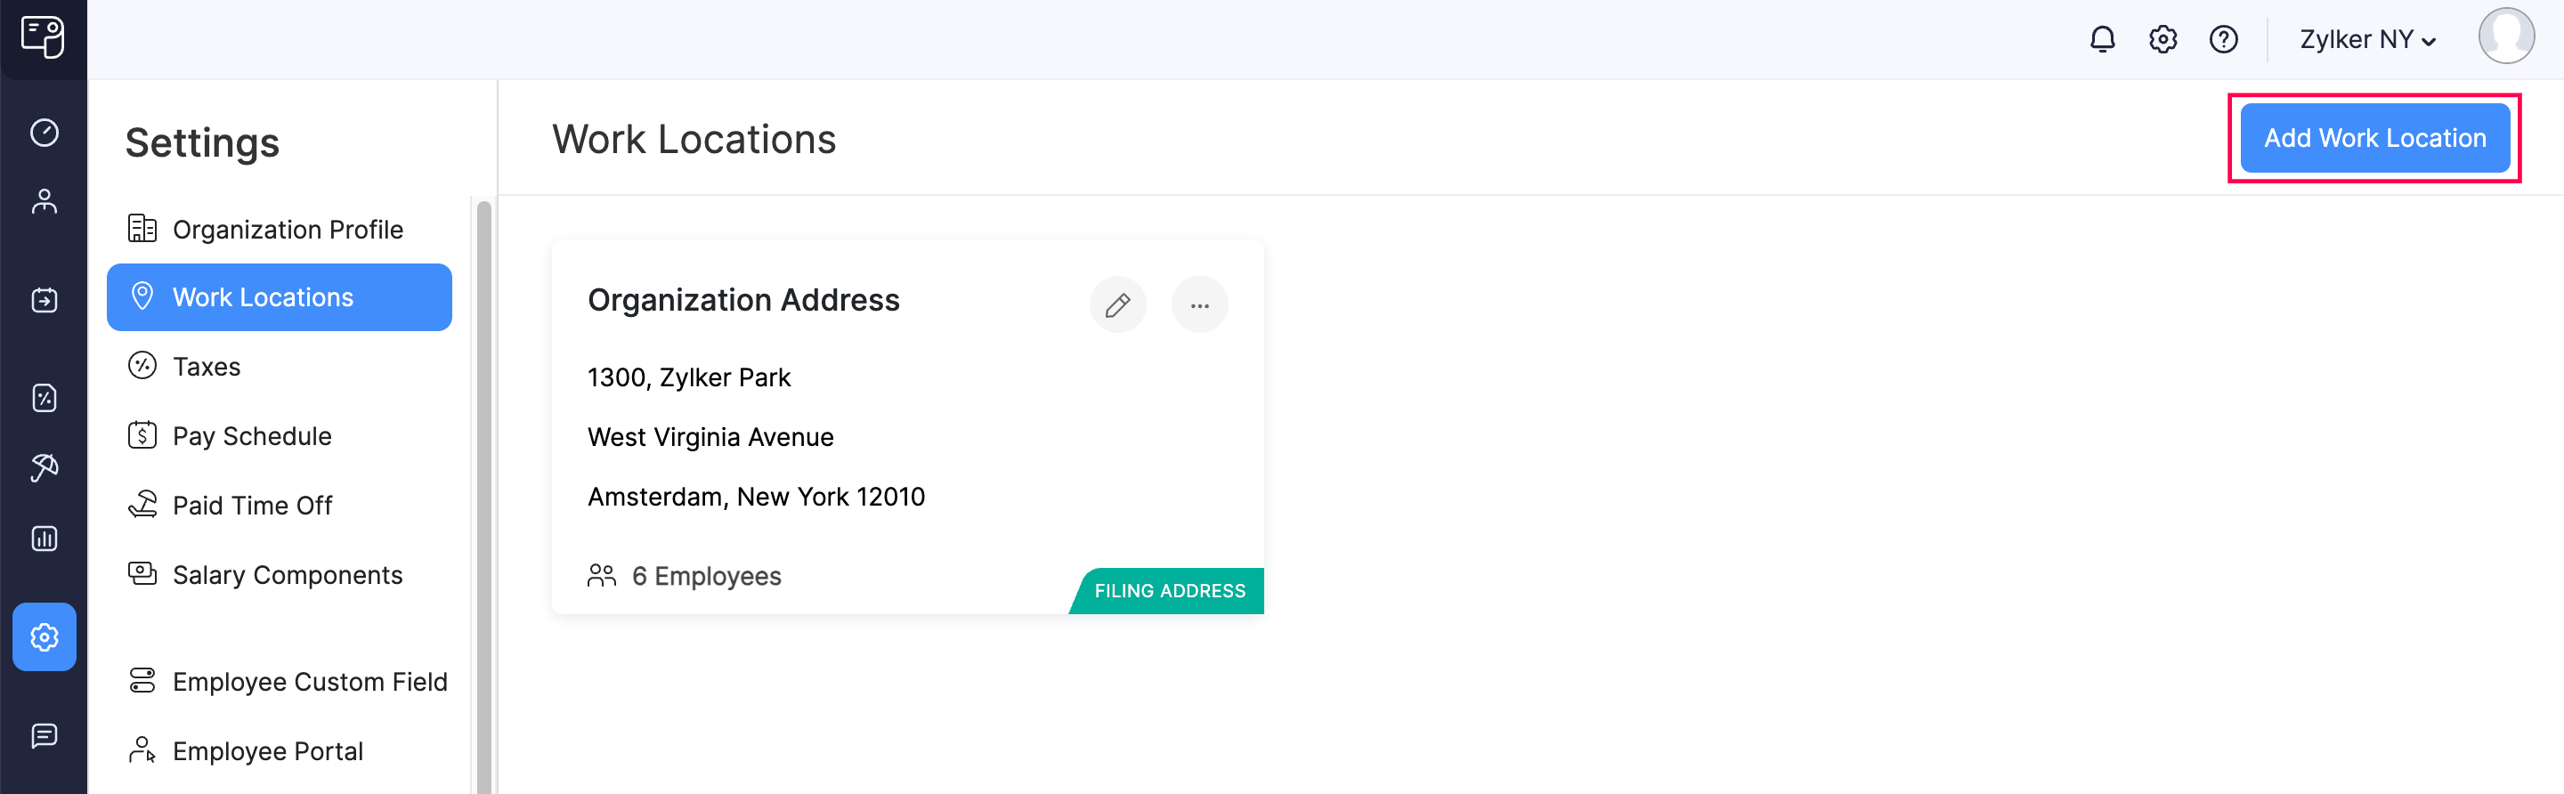Click the notifications bell icon
This screenshot has height=794, width=2564.
pos(2102,40)
